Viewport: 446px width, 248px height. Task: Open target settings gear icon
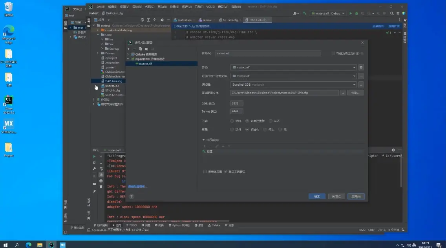pos(361,67)
